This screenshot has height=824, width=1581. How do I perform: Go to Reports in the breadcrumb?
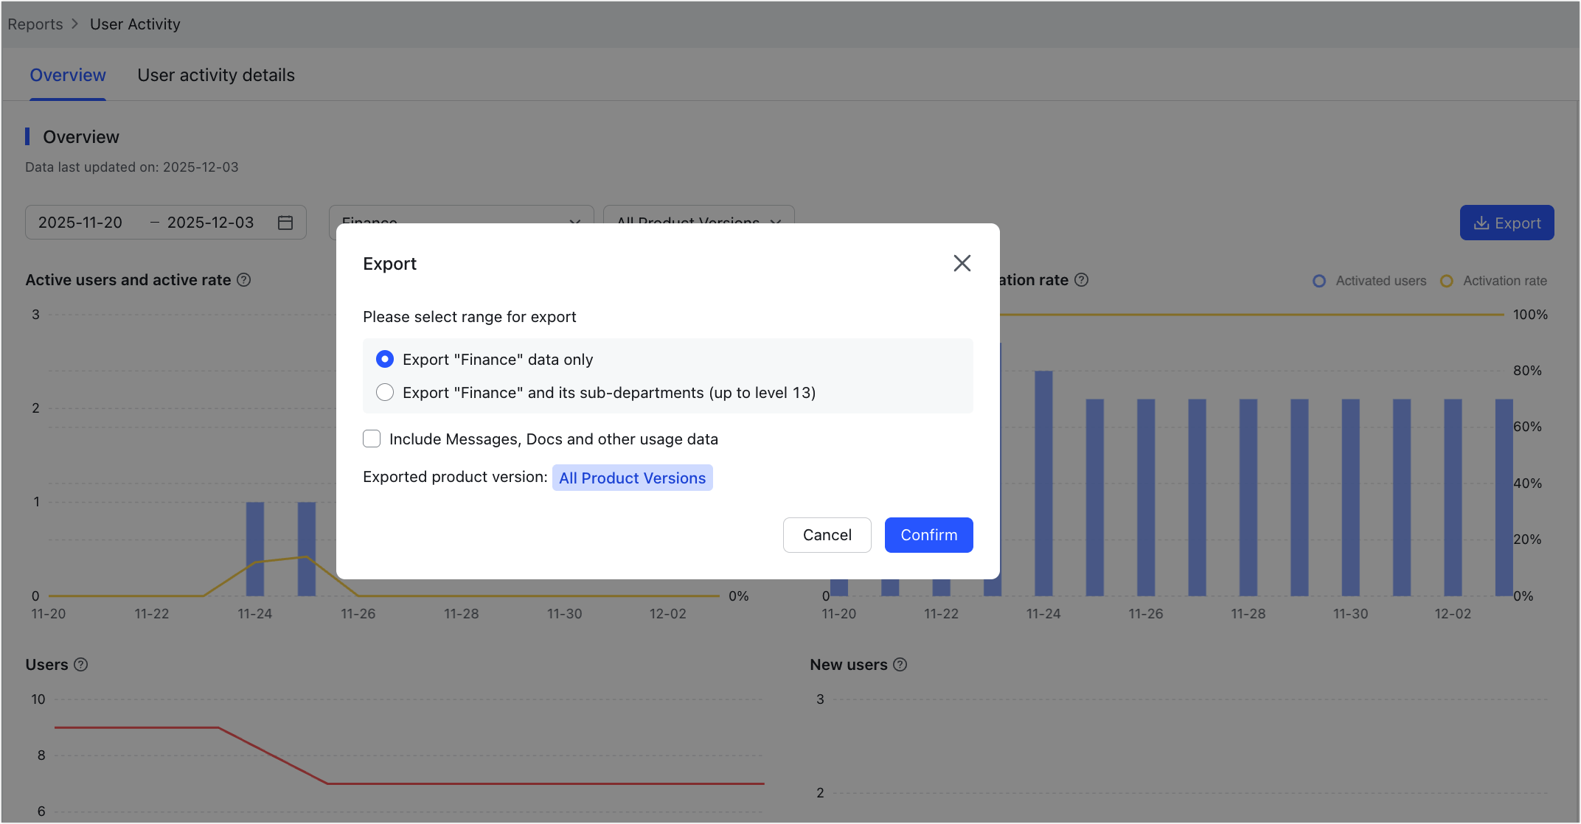pyautogui.click(x=35, y=24)
